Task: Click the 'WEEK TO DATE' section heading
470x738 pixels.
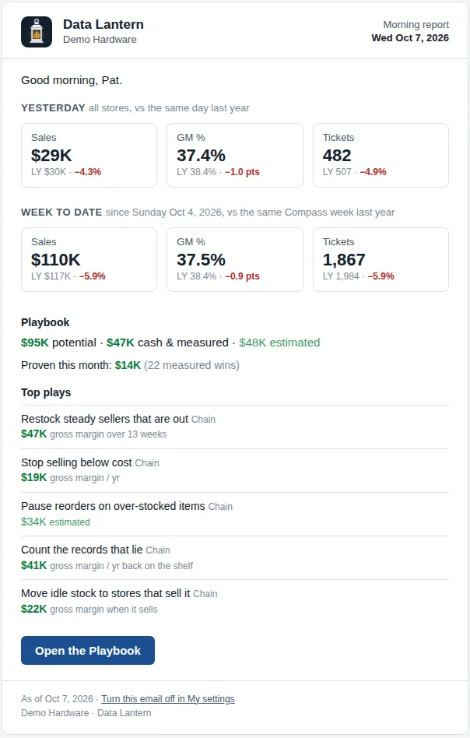Action: pos(61,213)
